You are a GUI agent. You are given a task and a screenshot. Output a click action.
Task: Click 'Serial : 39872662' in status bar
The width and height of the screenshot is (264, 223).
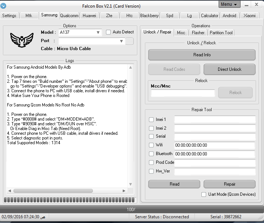click(226, 217)
